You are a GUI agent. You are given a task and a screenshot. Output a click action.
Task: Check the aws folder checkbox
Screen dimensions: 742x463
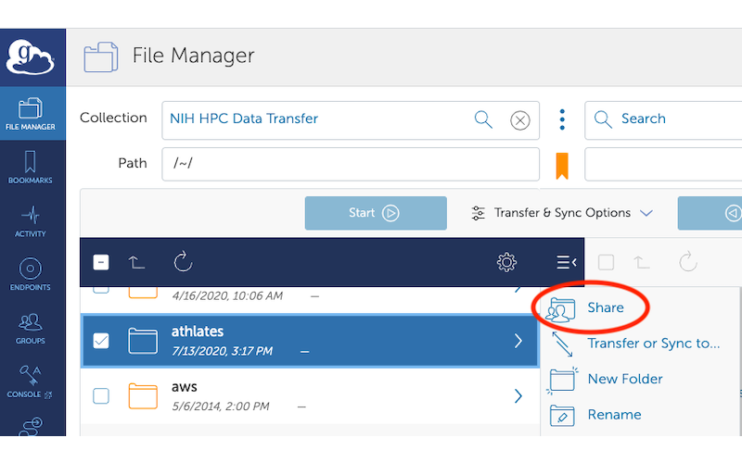101,395
